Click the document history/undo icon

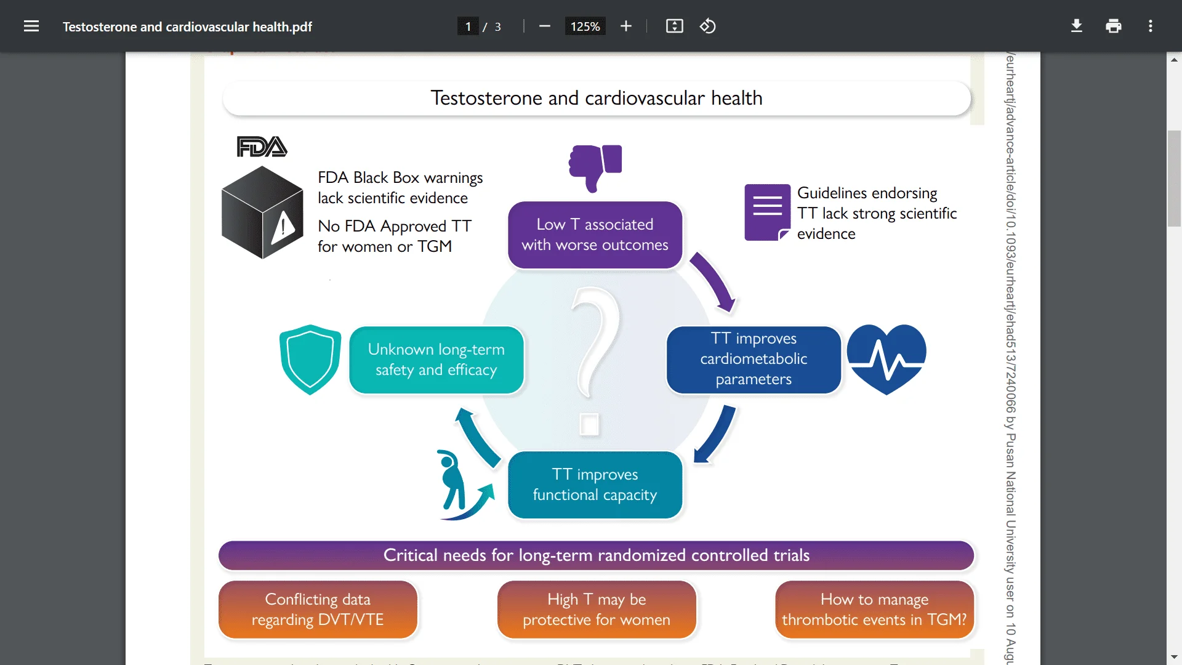pos(708,26)
